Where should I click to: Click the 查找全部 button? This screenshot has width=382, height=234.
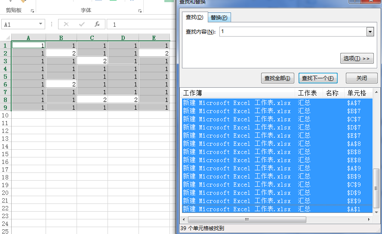(x=277, y=78)
